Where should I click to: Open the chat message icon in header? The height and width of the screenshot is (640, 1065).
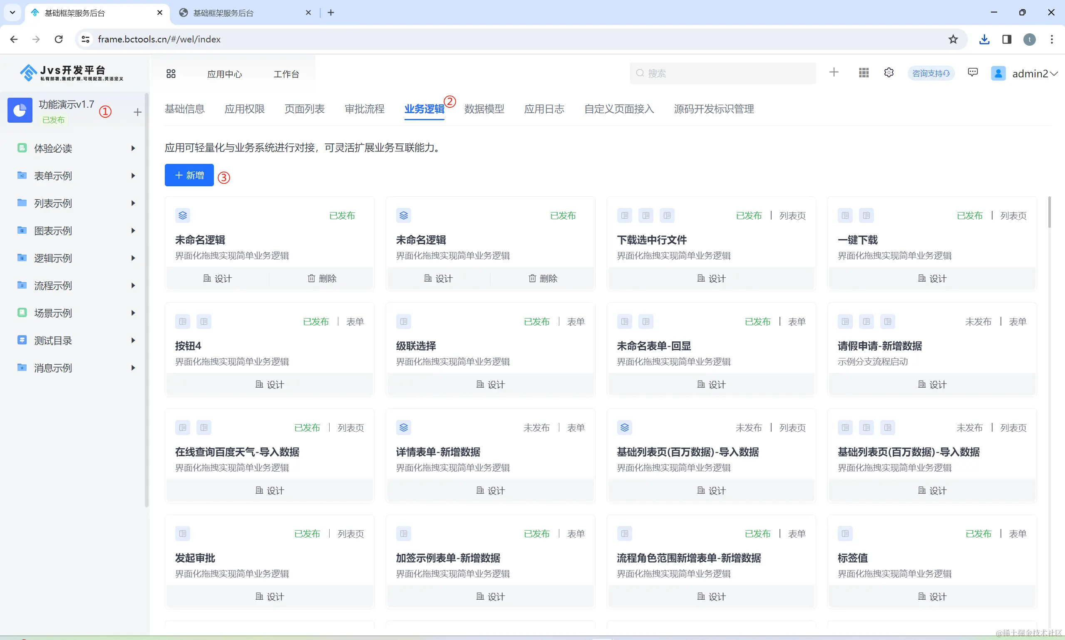pyautogui.click(x=972, y=72)
